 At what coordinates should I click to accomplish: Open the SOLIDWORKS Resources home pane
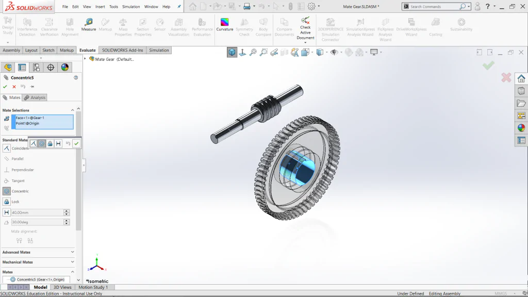(x=521, y=79)
